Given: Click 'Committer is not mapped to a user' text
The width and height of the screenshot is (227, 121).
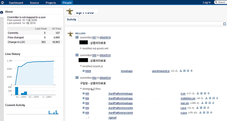Looking at the screenshot, I should click(x=26, y=17).
